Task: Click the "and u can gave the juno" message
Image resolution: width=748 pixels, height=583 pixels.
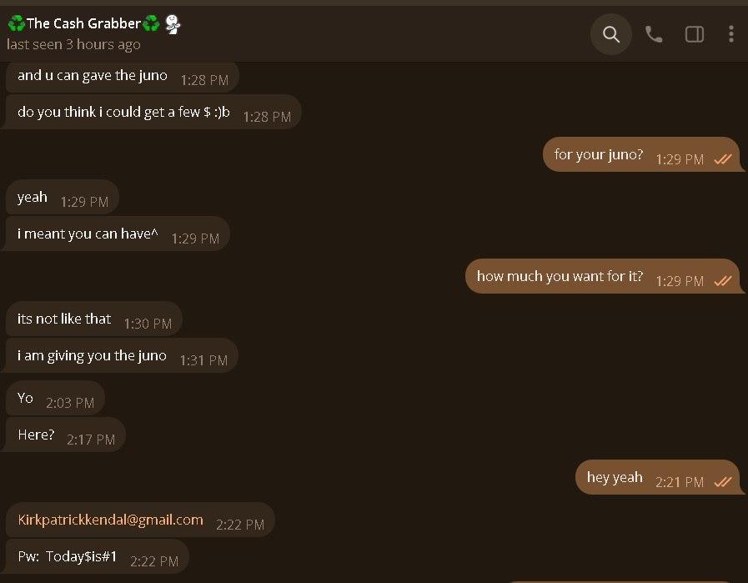Action: 92,76
